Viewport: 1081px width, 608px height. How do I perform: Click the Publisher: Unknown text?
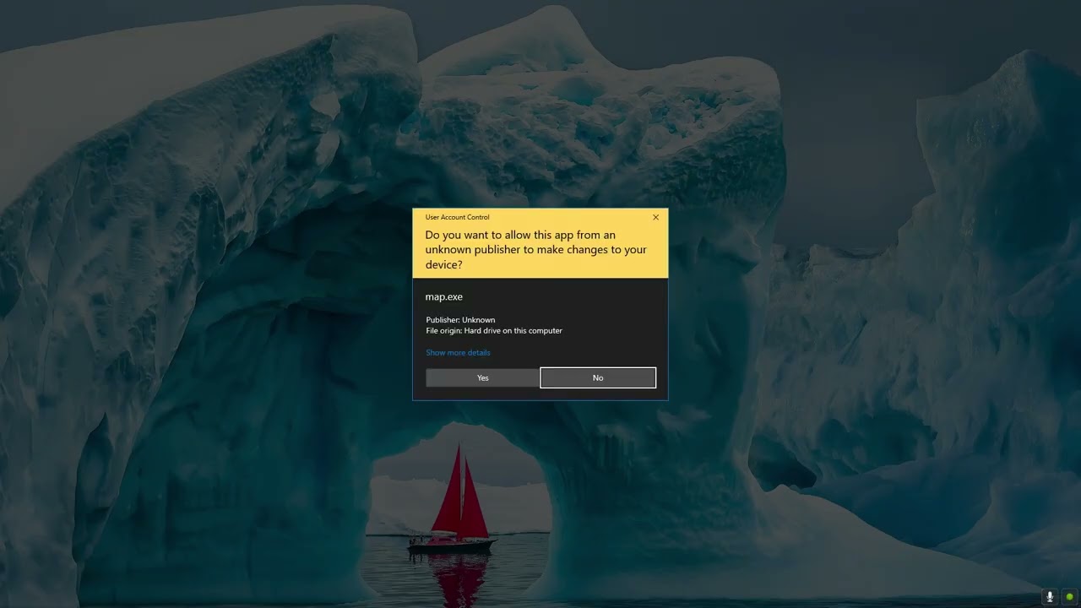[x=460, y=320]
